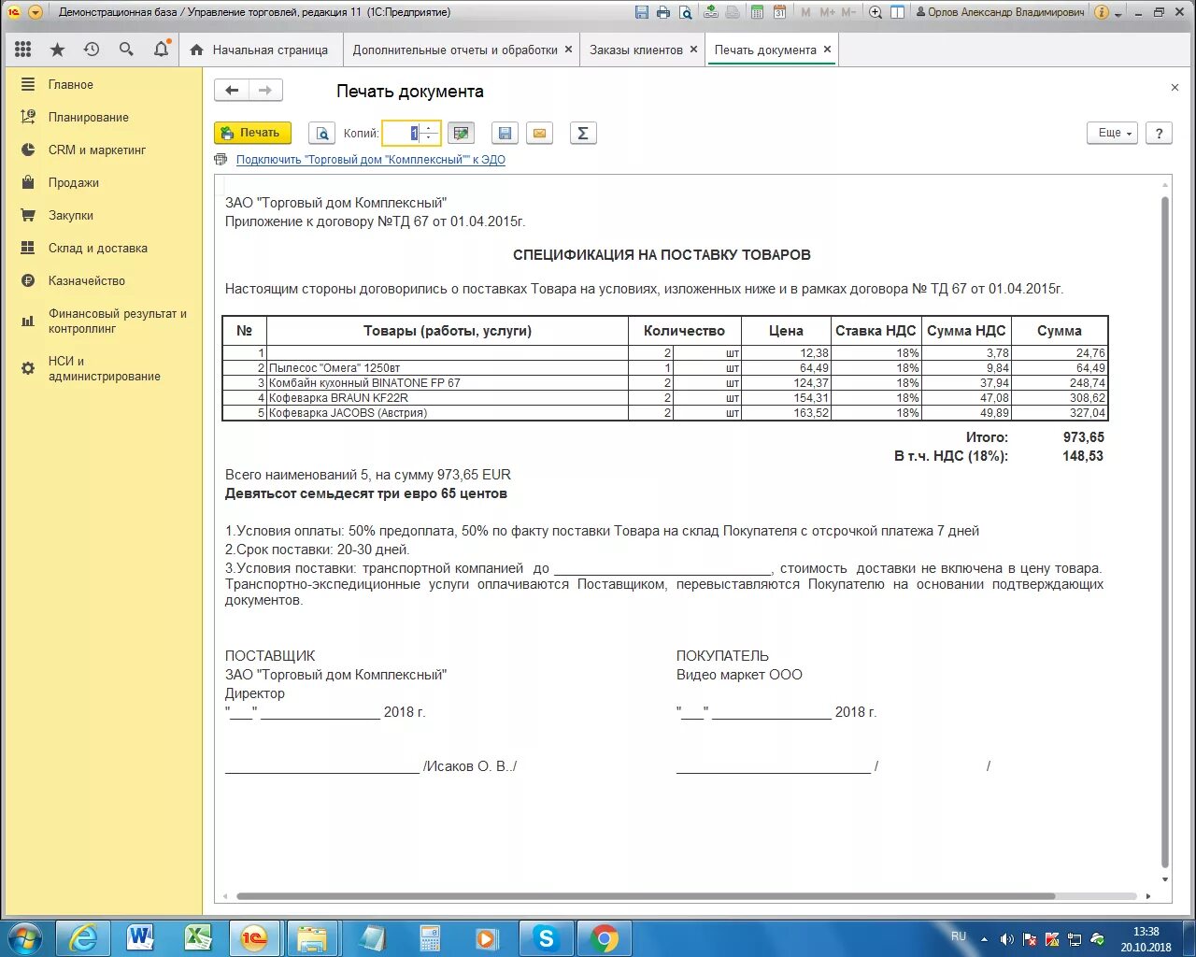This screenshot has height=957, width=1196.
Task: Open the Еще dropdown menu
Action: coord(1112,133)
